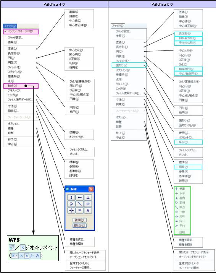Select 傾斜長方形(S) in Wildfire 5.0 rectangle submenu
The height and width of the screenshot is (273, 216).
[189, 38]
